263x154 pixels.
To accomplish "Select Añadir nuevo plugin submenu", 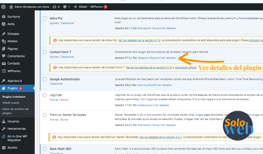I will click(11, 103).
